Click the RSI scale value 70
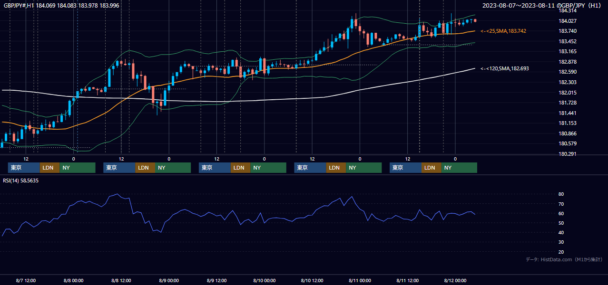This screenshot has width=608, height=285. click(x=561, y=204)
